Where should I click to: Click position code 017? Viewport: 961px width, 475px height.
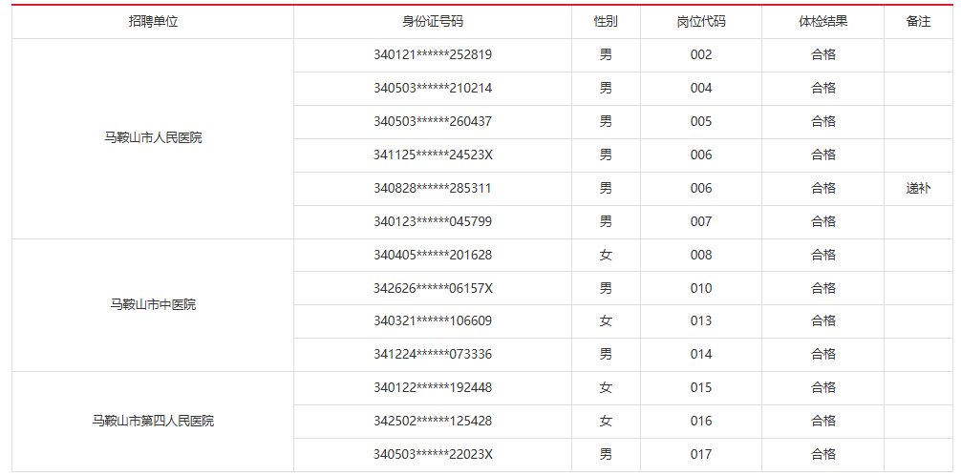[701, 454]
